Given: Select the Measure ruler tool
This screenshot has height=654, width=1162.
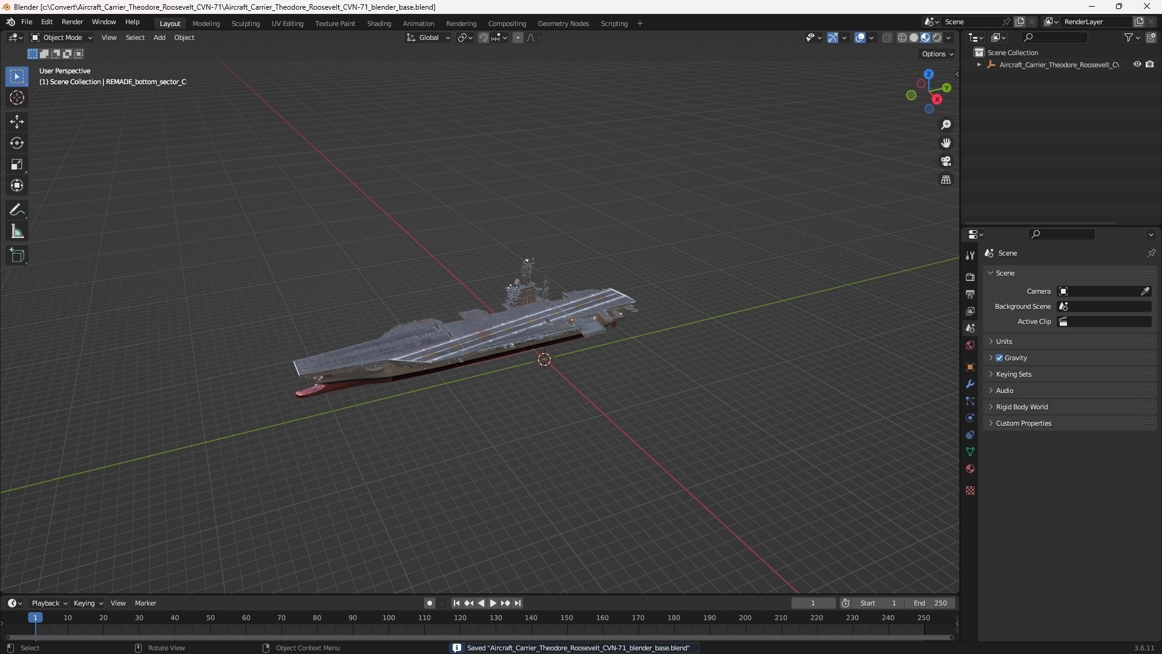Looking at the screenshot, I should coord(17,231).
